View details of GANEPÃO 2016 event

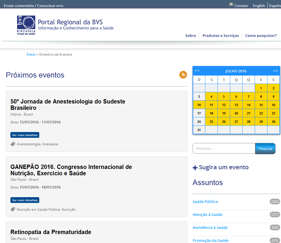[25, 200]
